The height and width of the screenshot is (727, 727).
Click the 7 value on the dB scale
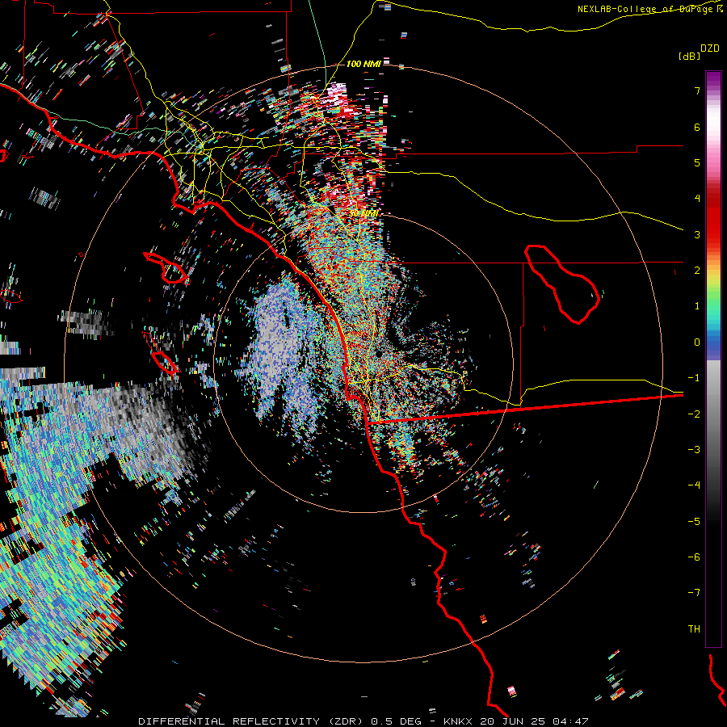697,90
